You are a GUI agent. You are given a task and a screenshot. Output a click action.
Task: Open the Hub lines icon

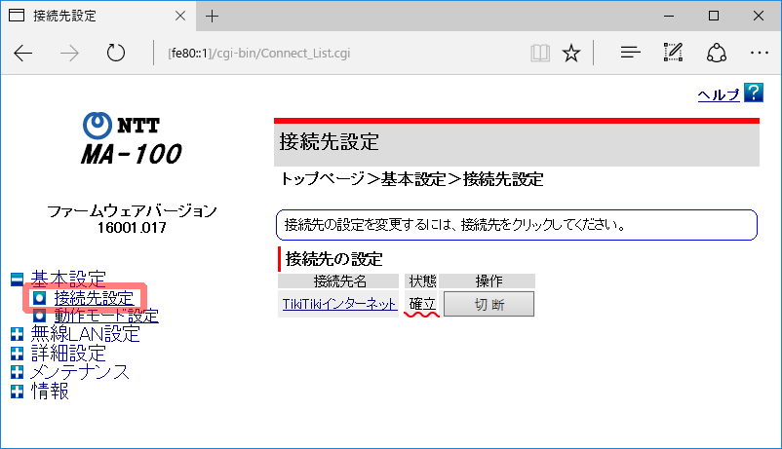[631, 53]
